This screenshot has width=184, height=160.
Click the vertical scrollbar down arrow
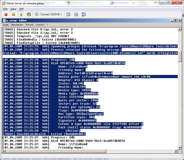point(180,147)
